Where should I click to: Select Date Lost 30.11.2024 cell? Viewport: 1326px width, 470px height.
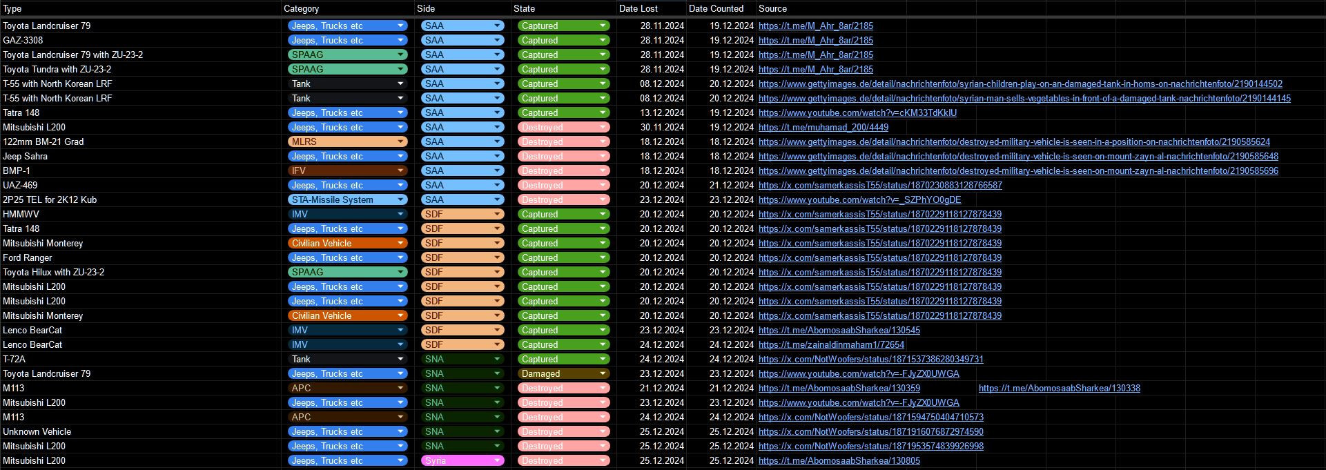652,127
